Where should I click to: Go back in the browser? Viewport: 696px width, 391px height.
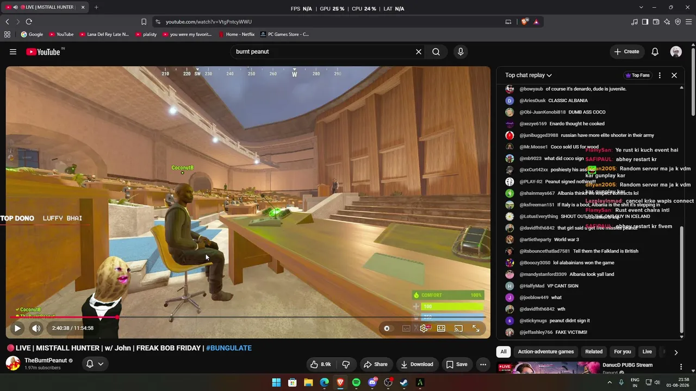pyautogui.click(x=7, y=22)
